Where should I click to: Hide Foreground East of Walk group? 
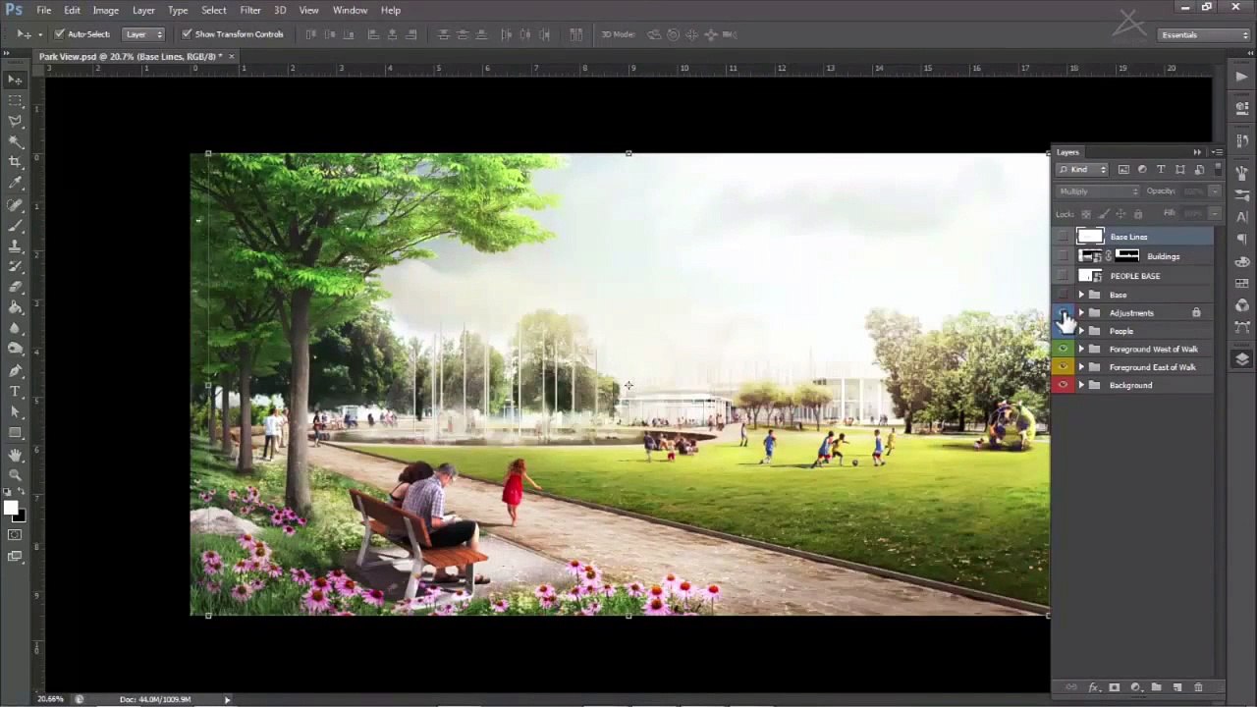point(1064,367)
